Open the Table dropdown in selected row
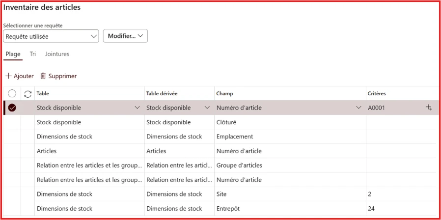Viewport: 441px width, 220px height. (x=137, y=108)
